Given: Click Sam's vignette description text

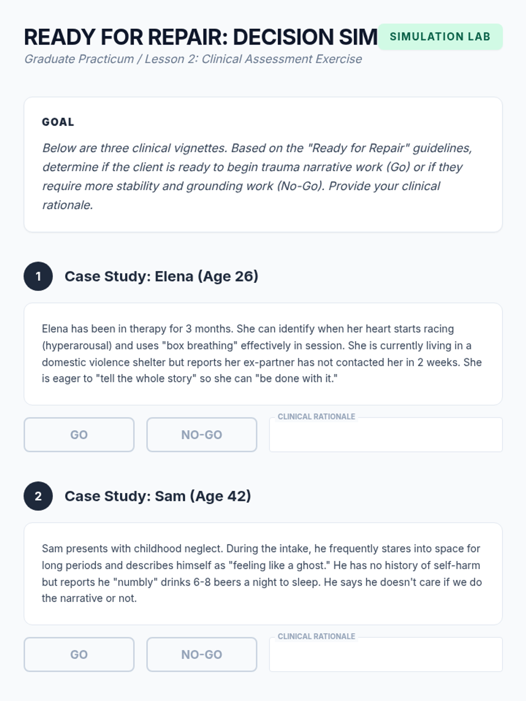Looking at the screenshot, I should coord(262,574).
